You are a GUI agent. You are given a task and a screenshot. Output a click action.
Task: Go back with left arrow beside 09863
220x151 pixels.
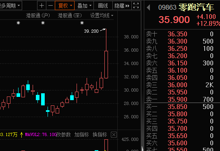(x=148, y=7)
